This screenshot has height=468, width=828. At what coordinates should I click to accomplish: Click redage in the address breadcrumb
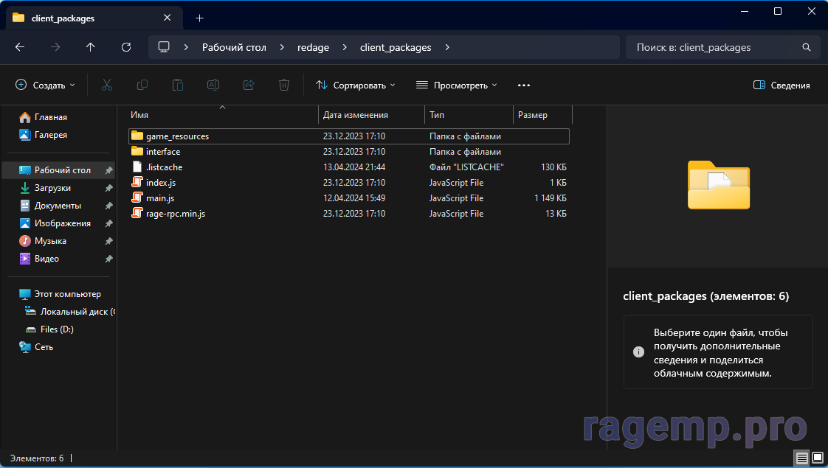click(x=314, y=47)
